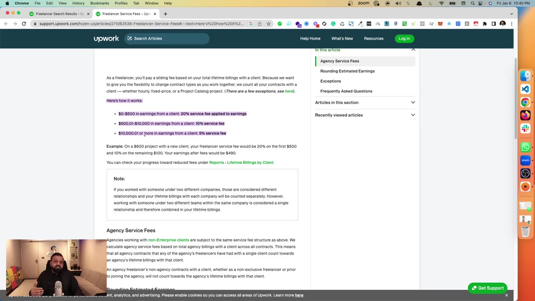535x301 pixels.
Task: Click the '5% service fee' bullet text
Action: pyautogui.click(x=212, y=133)
